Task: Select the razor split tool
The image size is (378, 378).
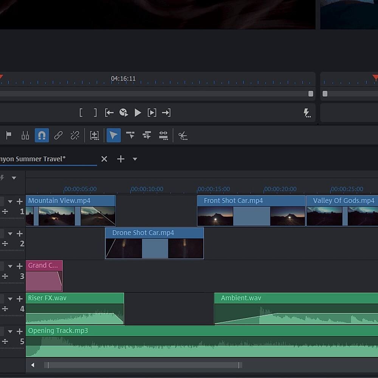Action: click(183, 136)
